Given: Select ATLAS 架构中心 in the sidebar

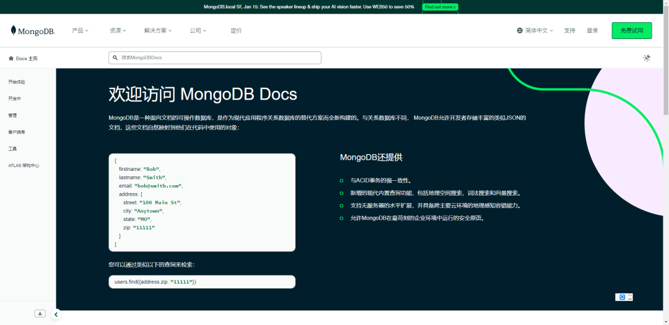Looking at the screenshot, I should coord(24,165).
